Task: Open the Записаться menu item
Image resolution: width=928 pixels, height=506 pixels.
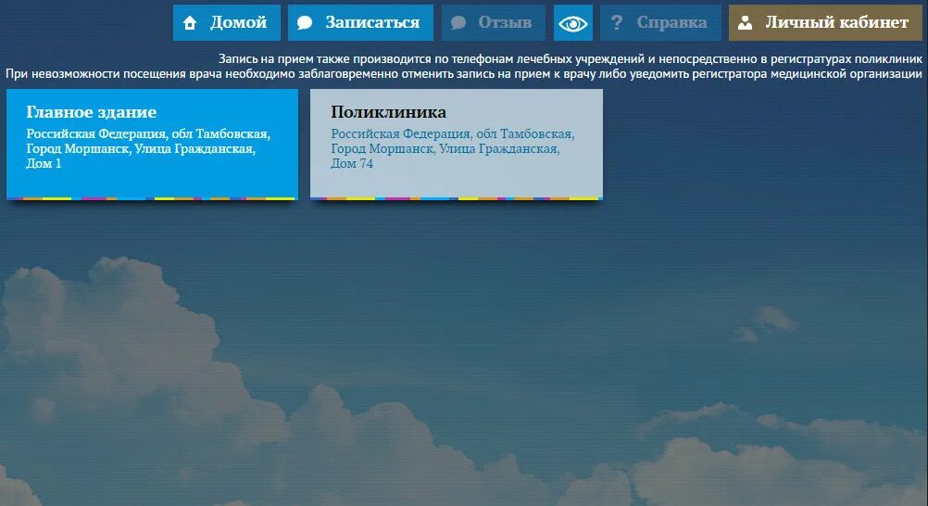Action: coord(360,22)
